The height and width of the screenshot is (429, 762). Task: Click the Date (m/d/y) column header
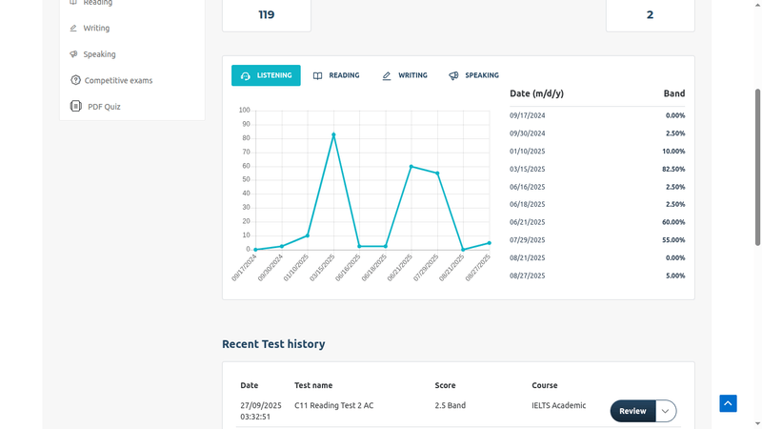pyautogui.click(x=536, y=93)
